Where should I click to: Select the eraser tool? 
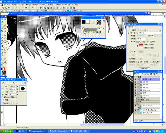[x=5, y=41]
